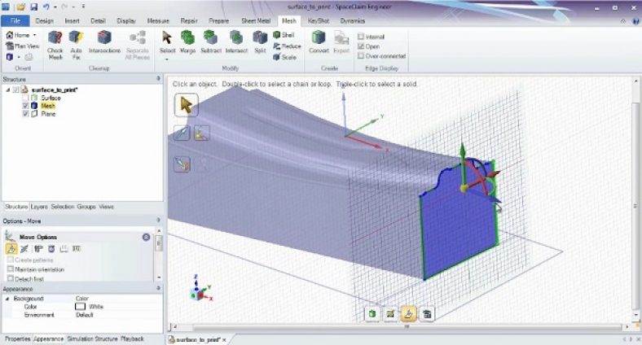Click the Environment Default value
The height and width of the screenshot is (345, 642).
point(85,315)
